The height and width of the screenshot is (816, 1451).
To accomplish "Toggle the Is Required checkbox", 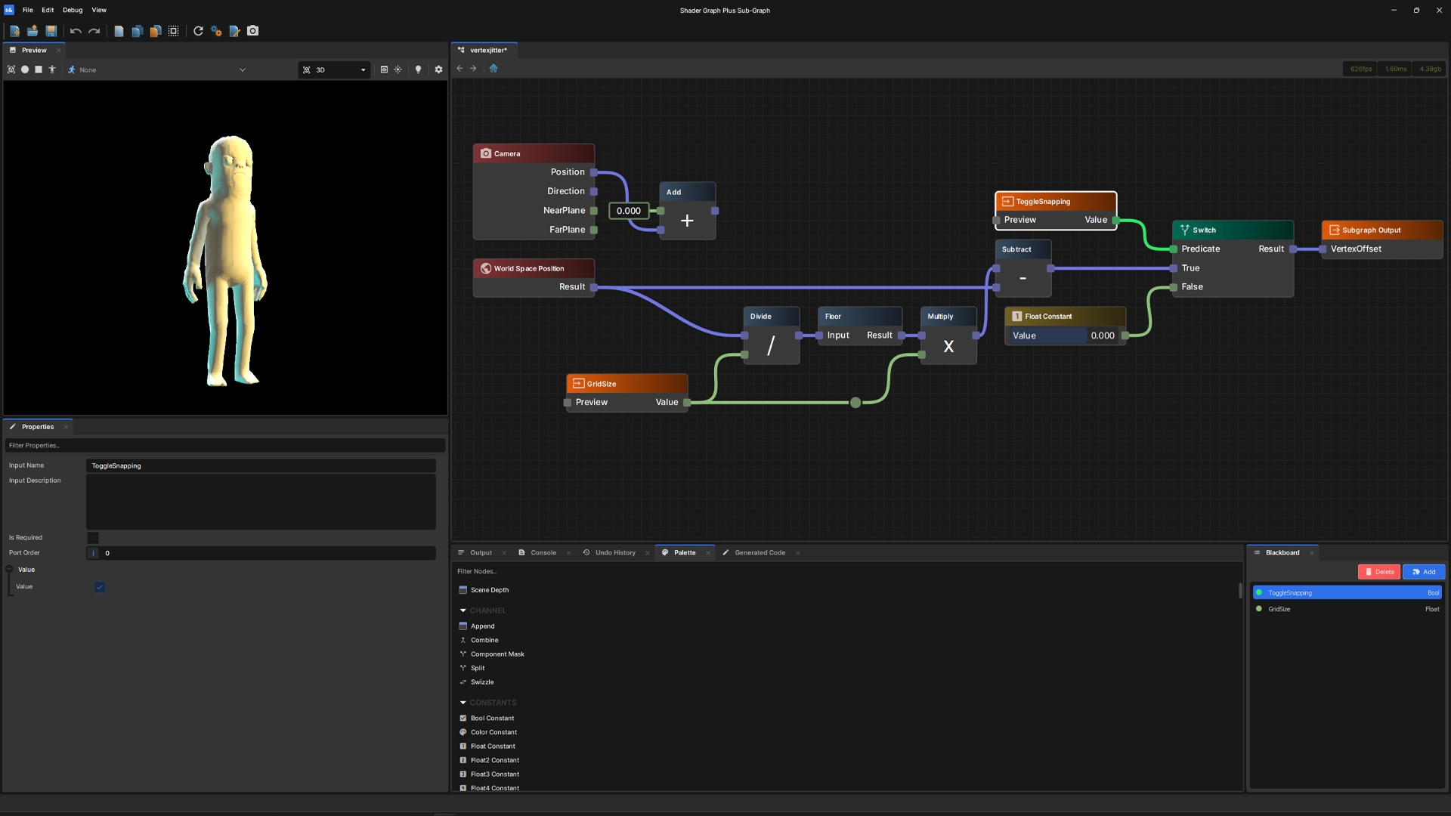I will click(93, 538).
